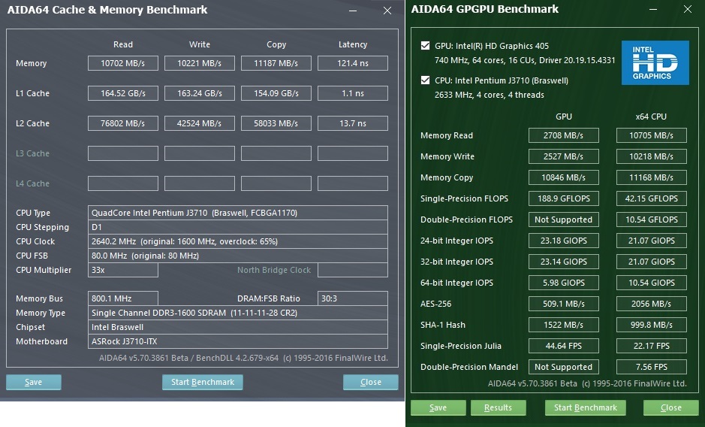This screenshot has height=427, width=705.
Task: Click Memory Latency value 121.4 ns
Action: [353, 63]
